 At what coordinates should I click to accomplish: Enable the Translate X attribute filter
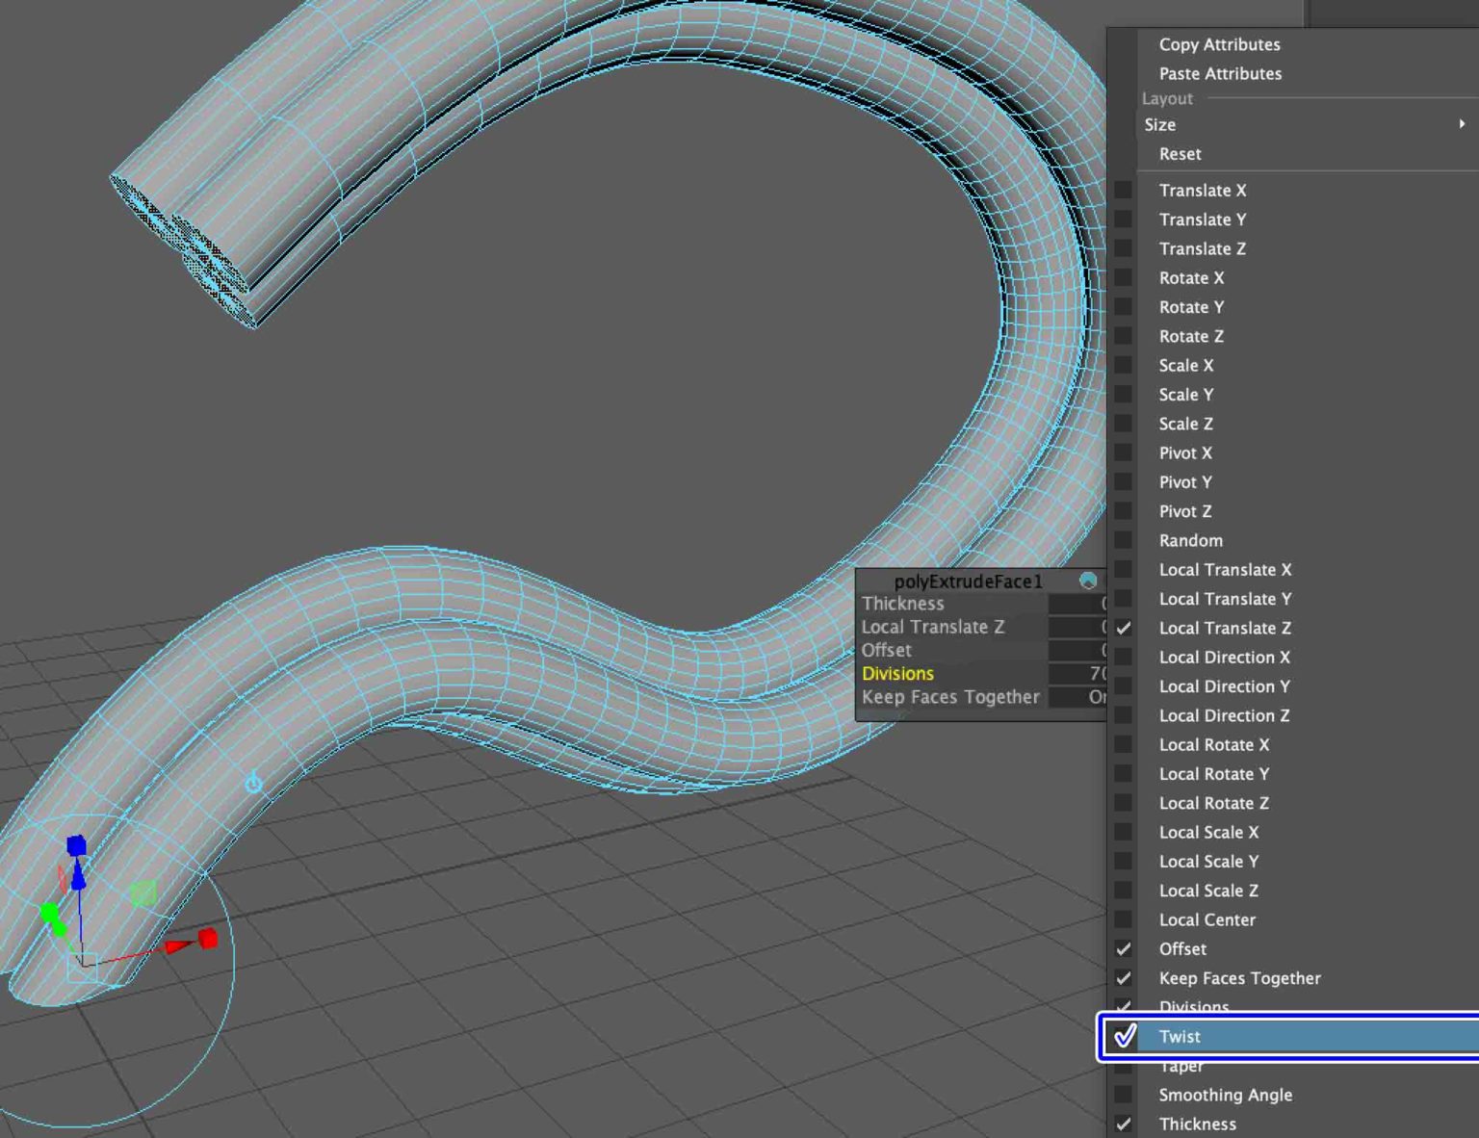[1123, 190]
